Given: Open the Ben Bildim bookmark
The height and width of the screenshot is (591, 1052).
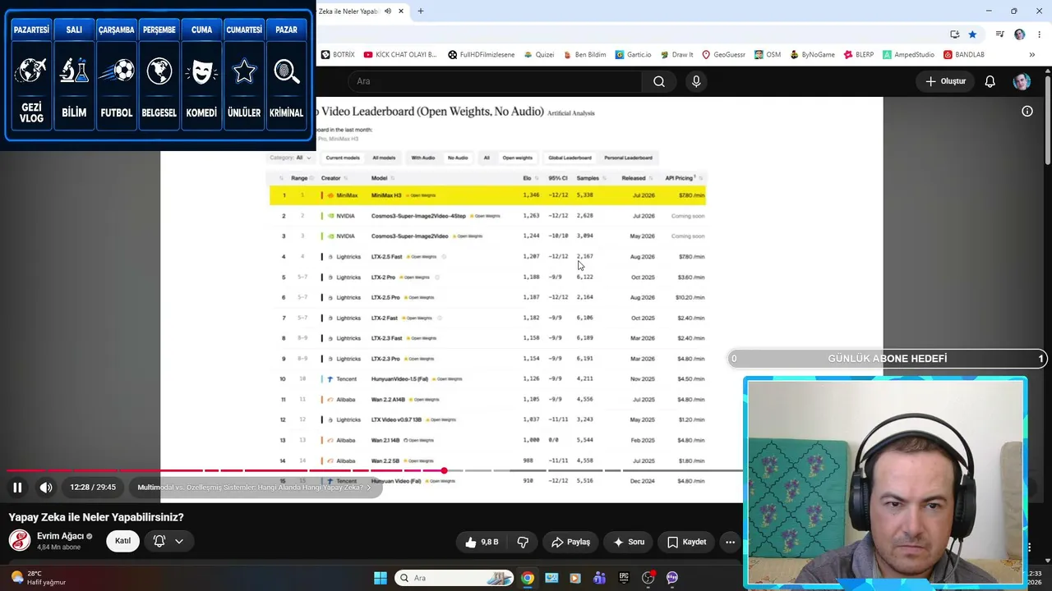Looking at the screenshot, I should 584,55.
